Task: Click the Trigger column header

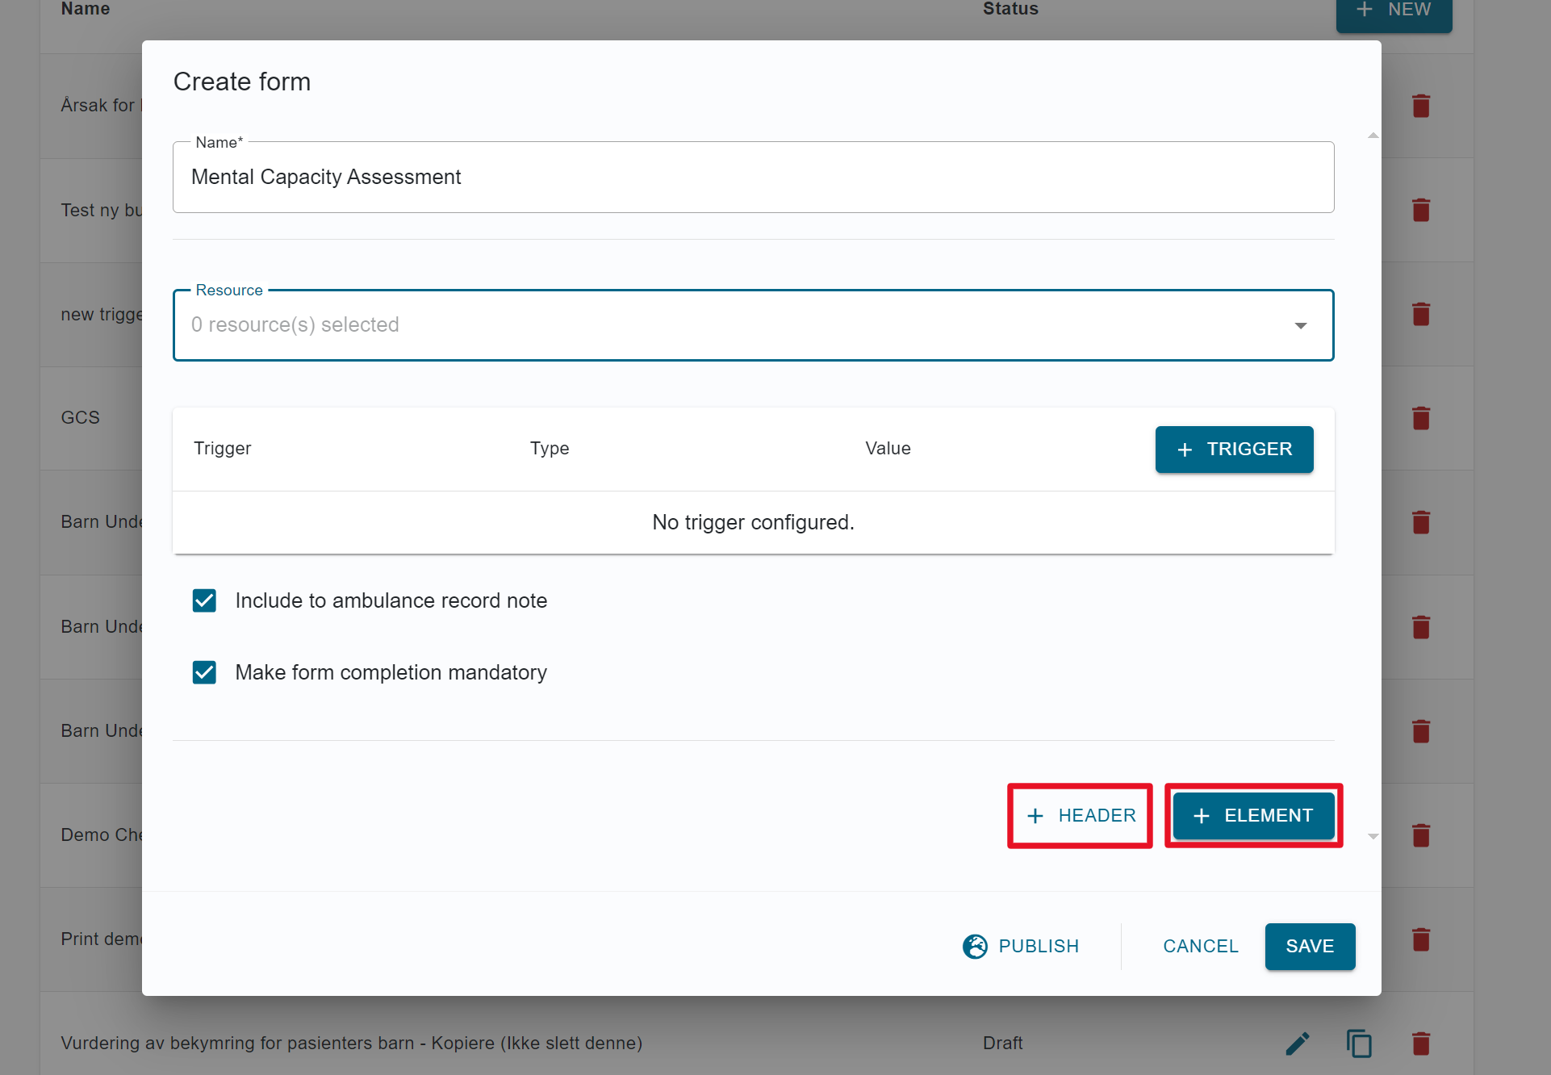Action: [222, 449]
